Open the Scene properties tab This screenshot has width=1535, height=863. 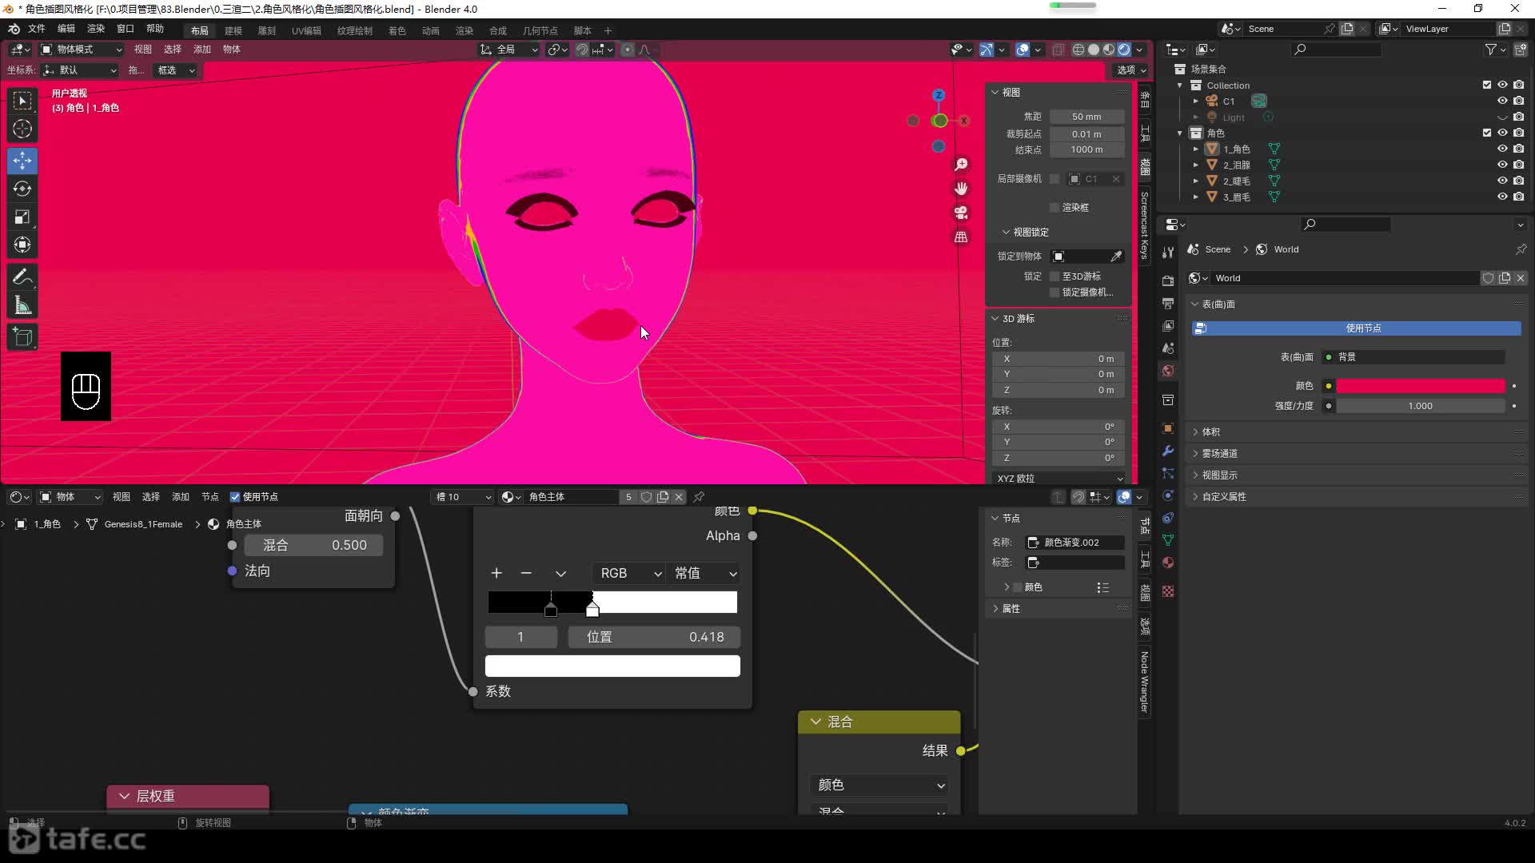(x=1168, y=348)
